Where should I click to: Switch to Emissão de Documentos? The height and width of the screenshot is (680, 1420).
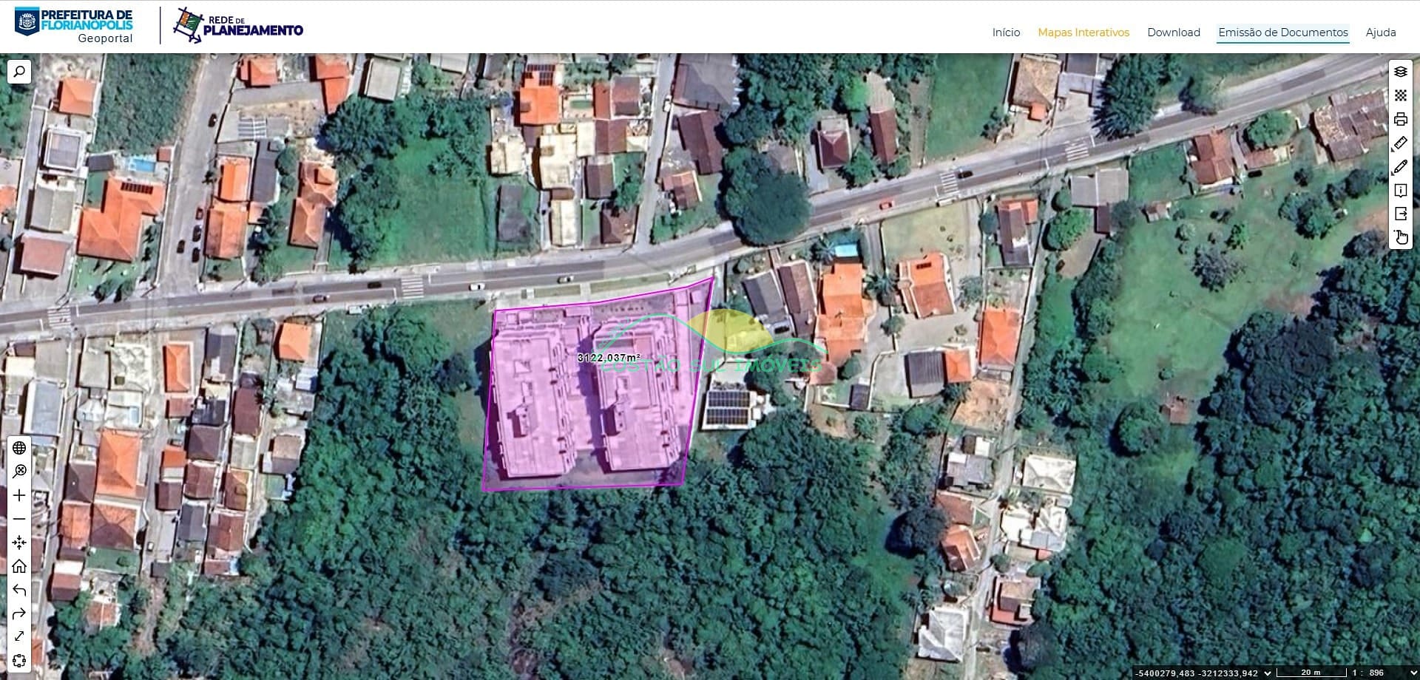click(x=1282, y=33)
